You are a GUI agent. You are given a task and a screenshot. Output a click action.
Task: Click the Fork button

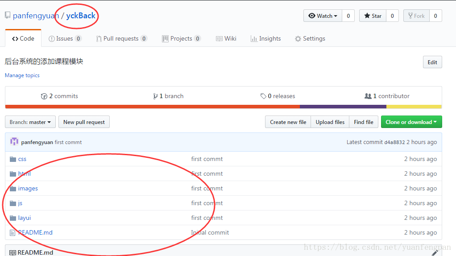[x=416, y=16]
